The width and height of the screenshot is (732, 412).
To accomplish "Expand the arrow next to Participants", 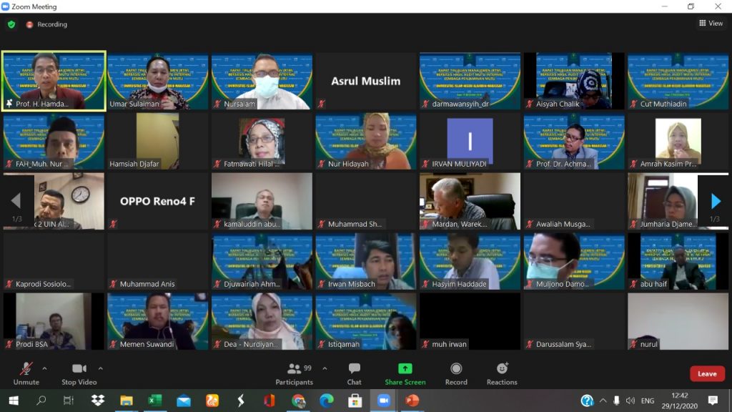I will coord(325,368).
